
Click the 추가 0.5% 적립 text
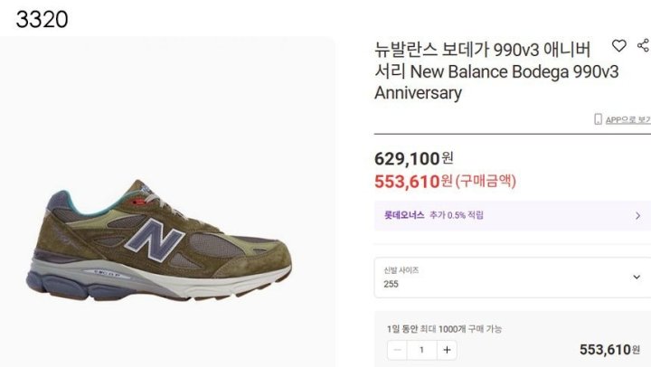pyautogui.click(x=457, y=215)
